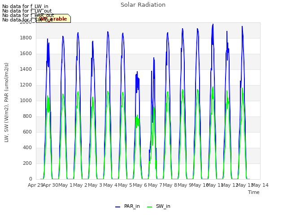Click the May 5 x-axis date label
The width and height of the screenshot is (287, 215).
pyautogui.click(x=125, y=185)
